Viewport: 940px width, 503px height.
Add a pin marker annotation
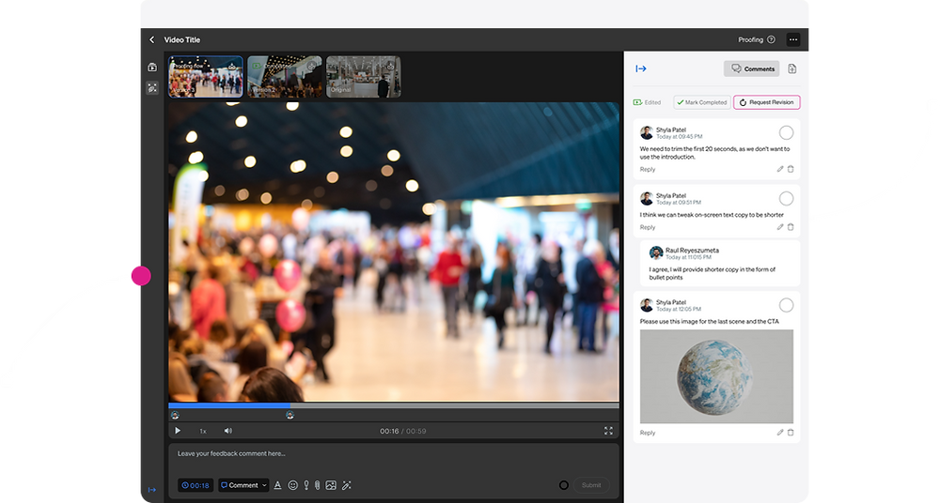(306, 485)
